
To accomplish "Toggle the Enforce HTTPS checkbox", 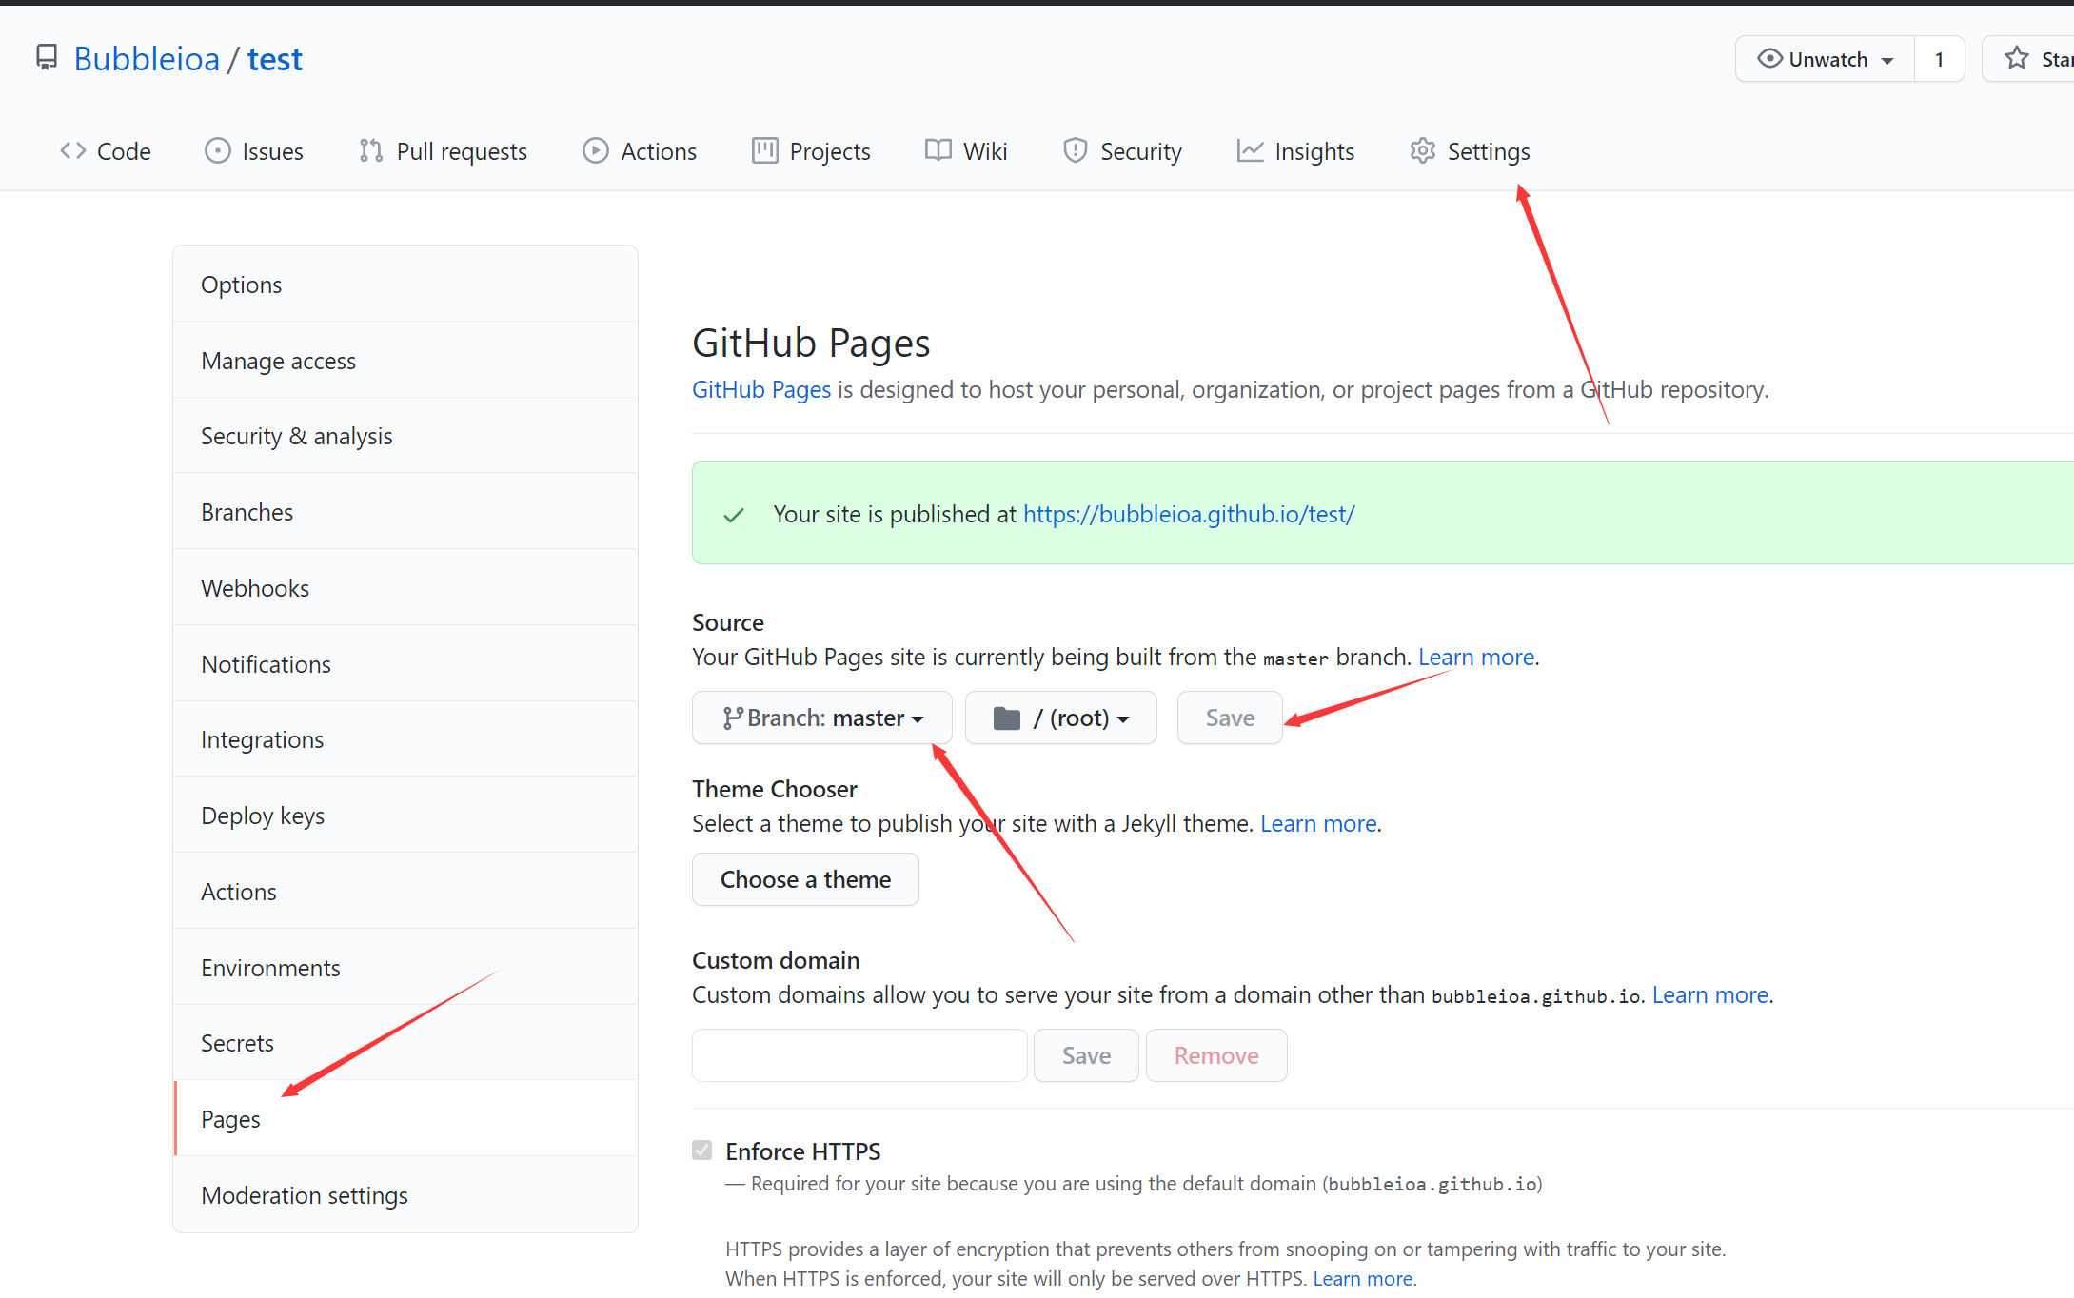I will (702, 1150).
